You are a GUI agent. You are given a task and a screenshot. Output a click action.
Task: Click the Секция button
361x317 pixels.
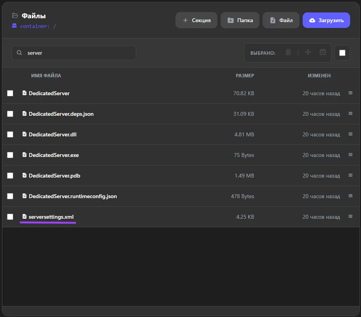(x=196, y=20)
